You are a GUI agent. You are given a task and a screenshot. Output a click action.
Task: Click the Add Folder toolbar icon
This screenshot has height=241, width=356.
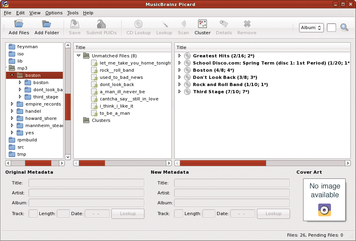[47, 24]
